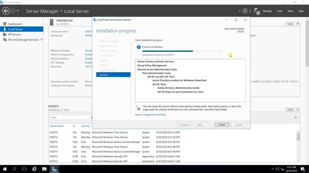Click the Refresh icon in header
This screenshot has height=173, width=309.
tap(245, 11)
